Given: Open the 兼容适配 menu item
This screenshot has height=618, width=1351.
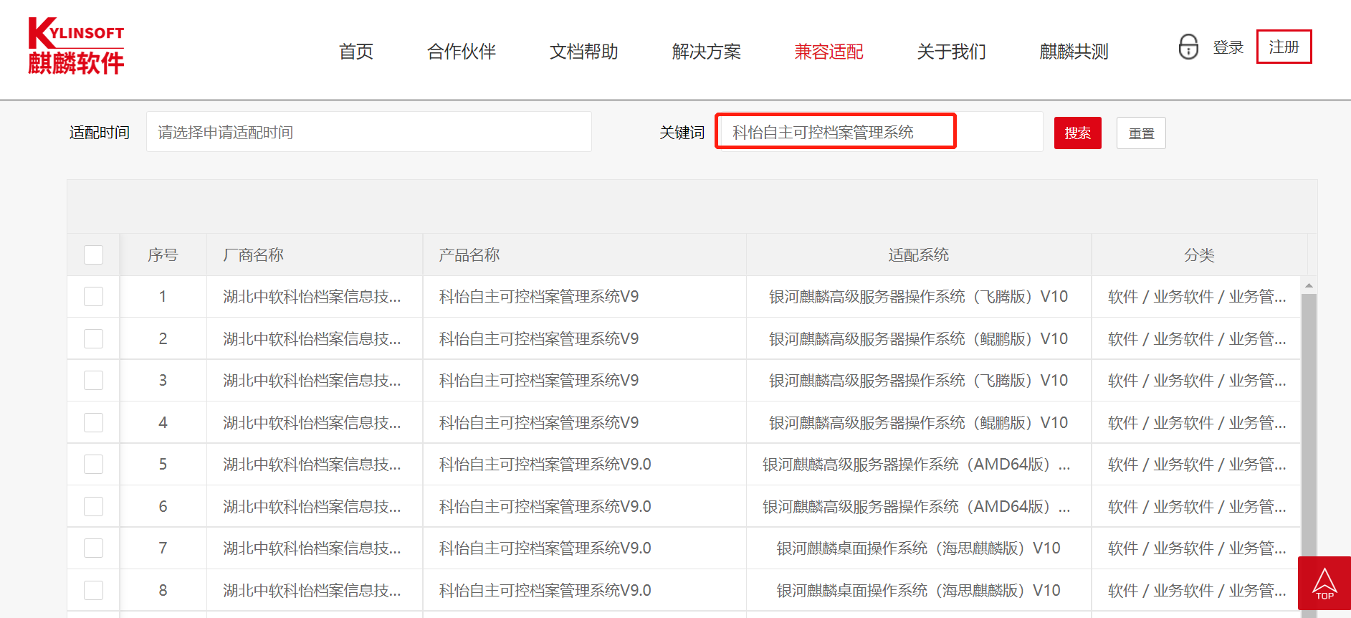Looking at the screenshot, I should (829, 52).
